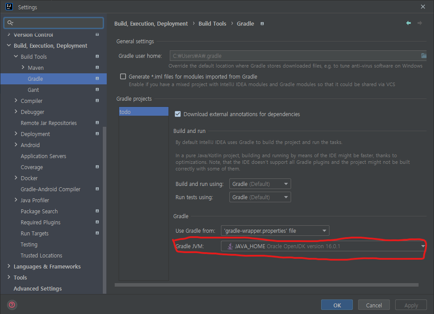Select the todo Gradle project

(x=144, y=111)
